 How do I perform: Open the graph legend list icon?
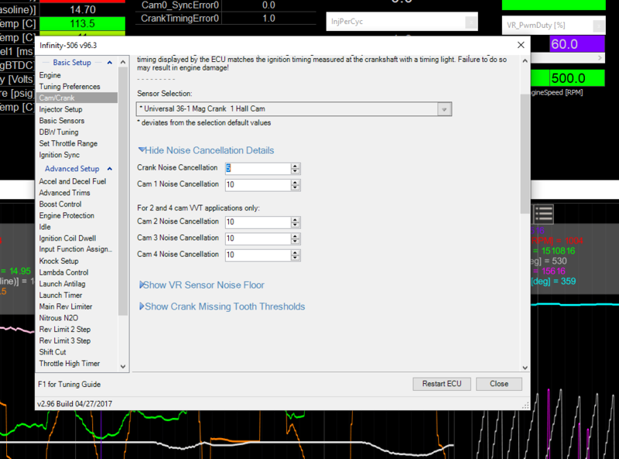[x=544, y=214]
